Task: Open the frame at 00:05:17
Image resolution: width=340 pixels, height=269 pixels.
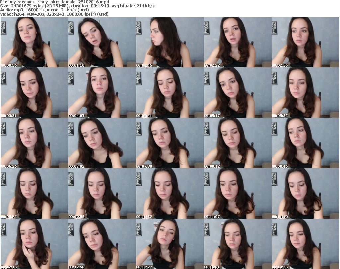Action: [x=238, y=93]
